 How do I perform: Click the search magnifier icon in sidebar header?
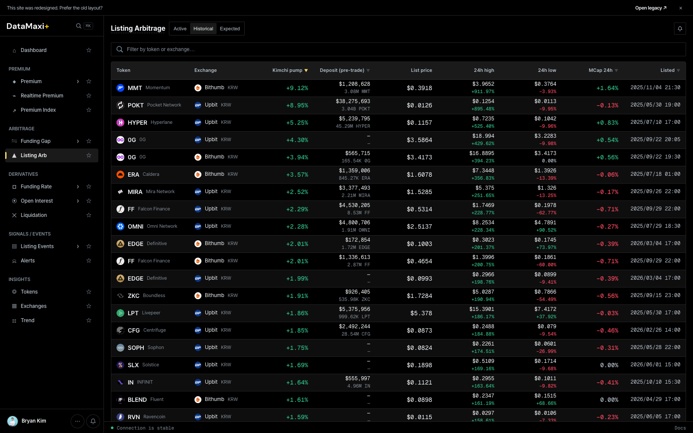[x=78, y=26]
